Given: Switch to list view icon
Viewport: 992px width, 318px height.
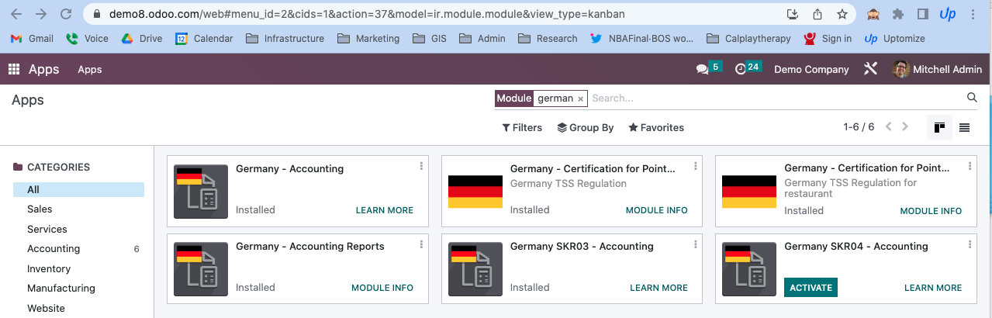Looking at the screenshot, I should [964, 128].
